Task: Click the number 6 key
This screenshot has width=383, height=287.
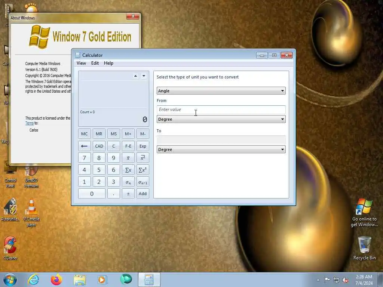Action: coord(114,170)
